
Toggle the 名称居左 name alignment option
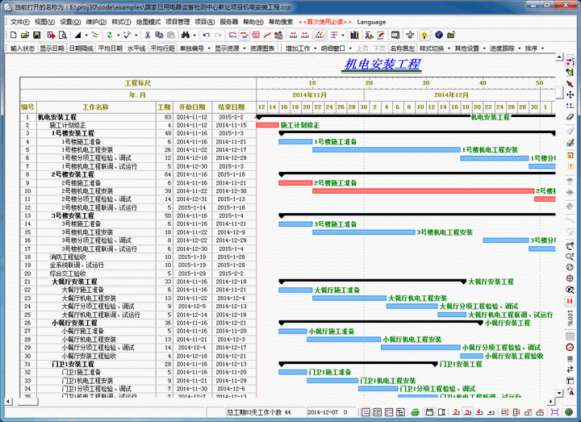point(402,48)
